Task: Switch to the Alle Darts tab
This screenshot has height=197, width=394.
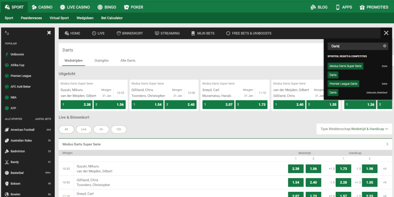Action: (128, 61)
